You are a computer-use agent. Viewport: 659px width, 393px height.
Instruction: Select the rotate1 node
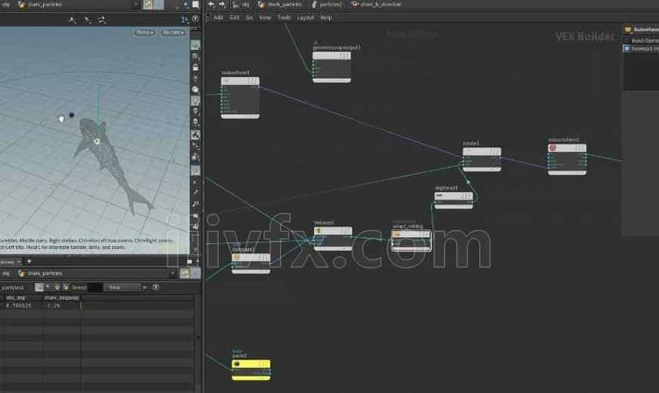(x=482, y=158)
